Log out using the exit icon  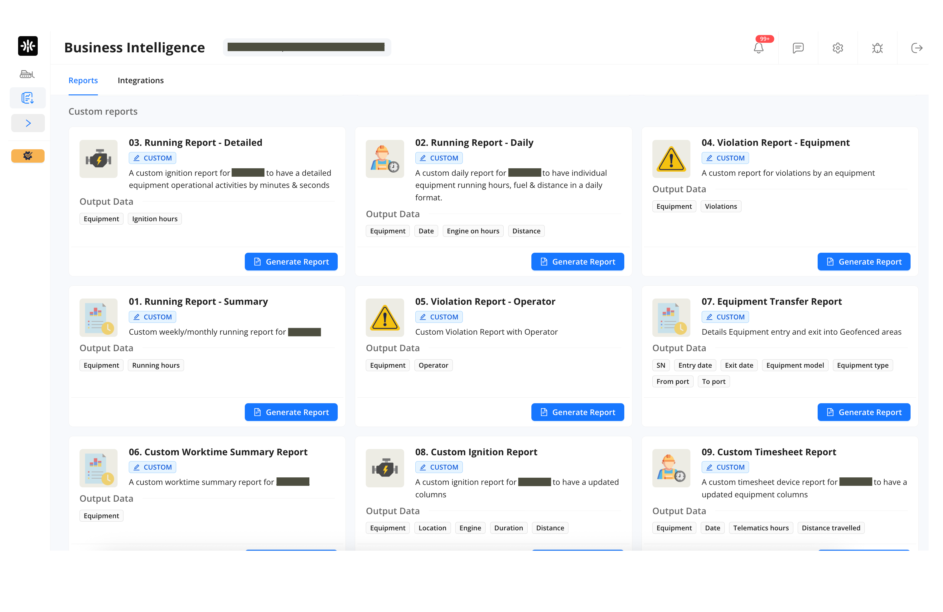(916, 48)
